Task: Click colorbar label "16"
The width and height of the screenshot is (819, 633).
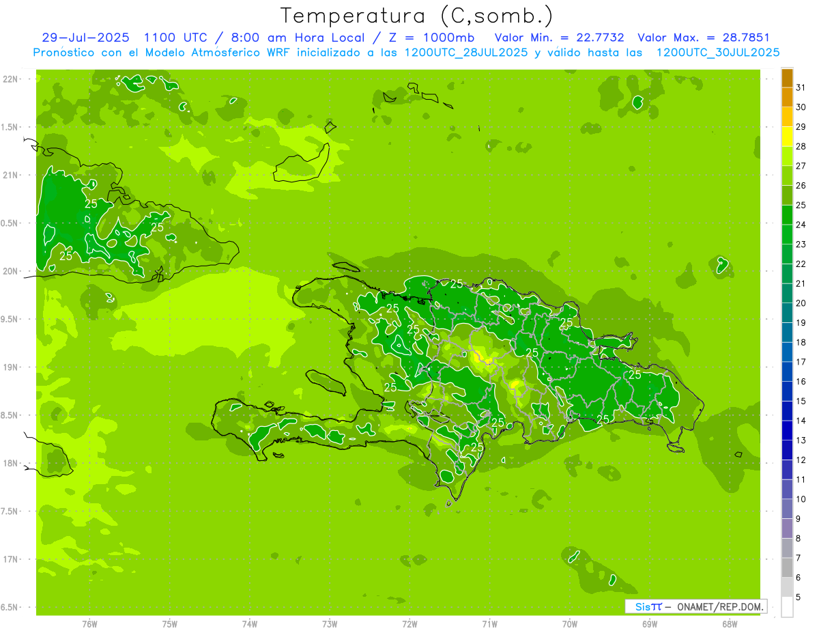Action: click(x=801, y=382)
